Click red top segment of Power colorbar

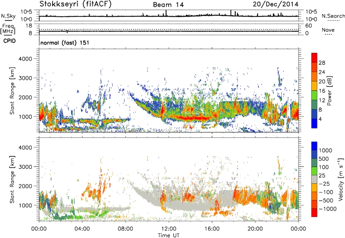point(314,58)
